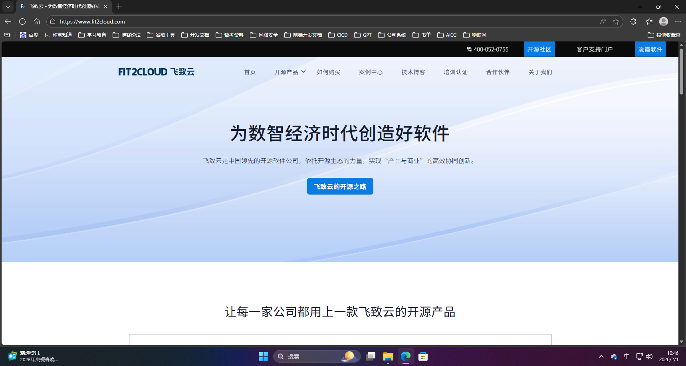Screen dimensions: 686x366
Task: Click phone number 400-052-0755
Action: [x=488, y=49]
